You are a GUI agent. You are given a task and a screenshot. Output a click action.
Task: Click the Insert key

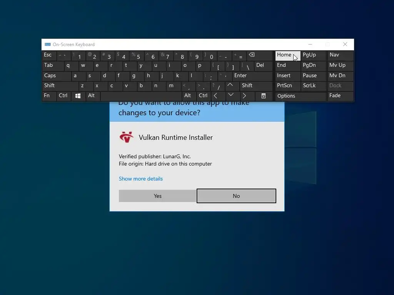pyautogui.click(x=288, y=76)
